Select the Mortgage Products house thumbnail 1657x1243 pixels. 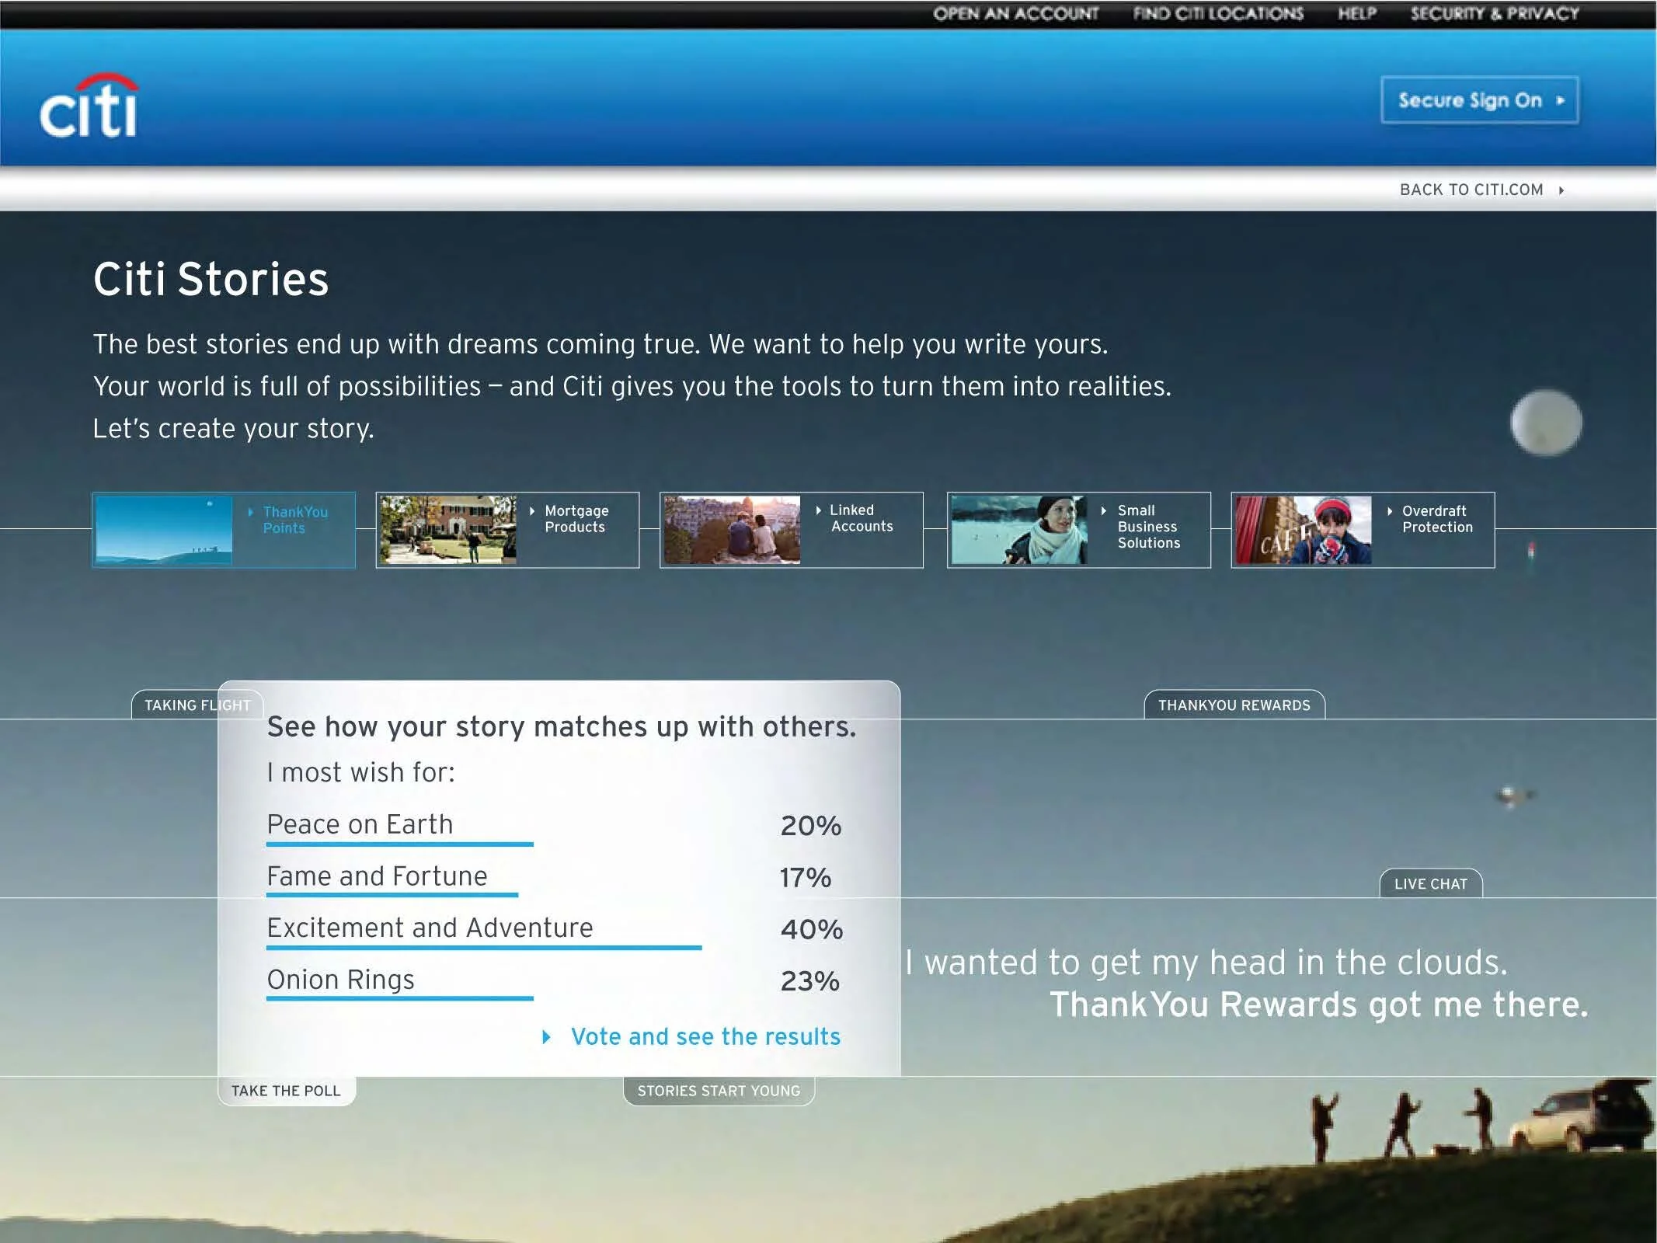[447, 530]
